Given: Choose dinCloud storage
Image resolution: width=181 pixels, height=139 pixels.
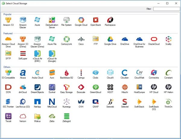Looking at the screenshot, I should [23, 87].
